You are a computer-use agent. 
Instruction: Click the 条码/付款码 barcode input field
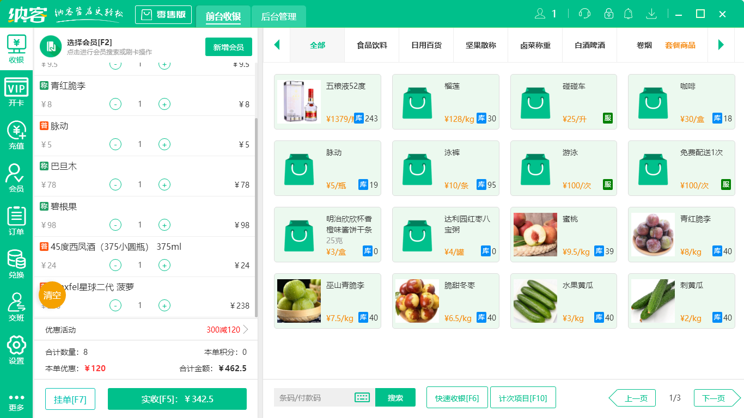(x=313, y=397)
